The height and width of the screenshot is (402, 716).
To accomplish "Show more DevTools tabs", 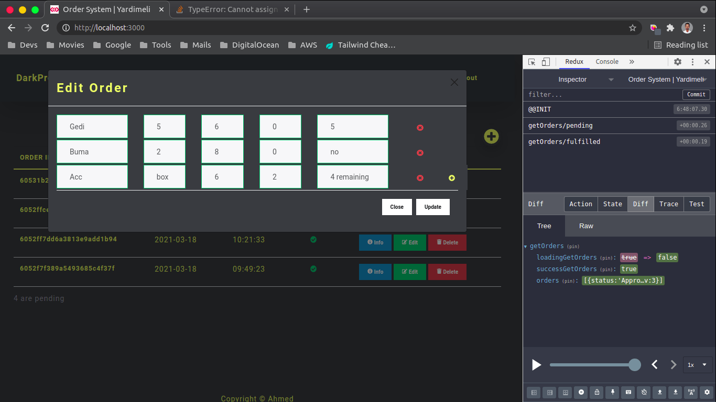I will 632,62.
